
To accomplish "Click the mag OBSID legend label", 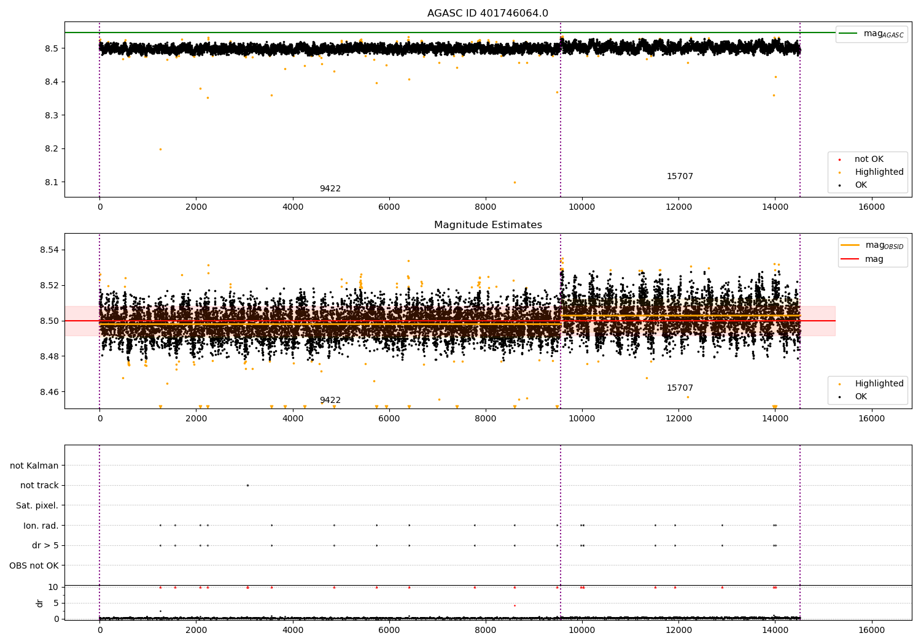I will tap(884, 246).
